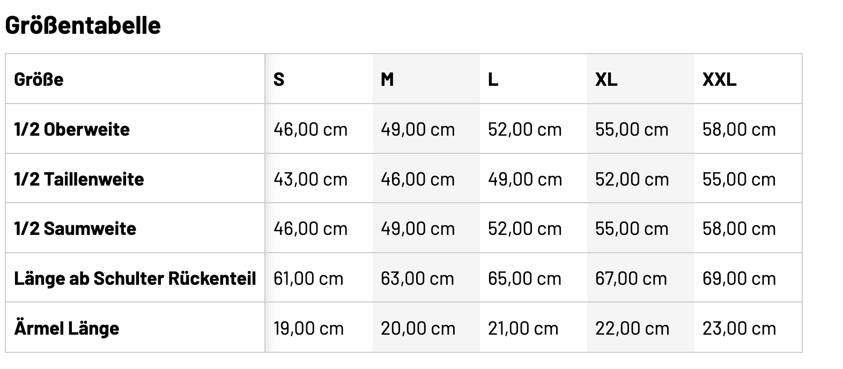Click the XL size column header
Image resolution: width=843 pixels, height=369 pixels.
(x=606, y=79)
